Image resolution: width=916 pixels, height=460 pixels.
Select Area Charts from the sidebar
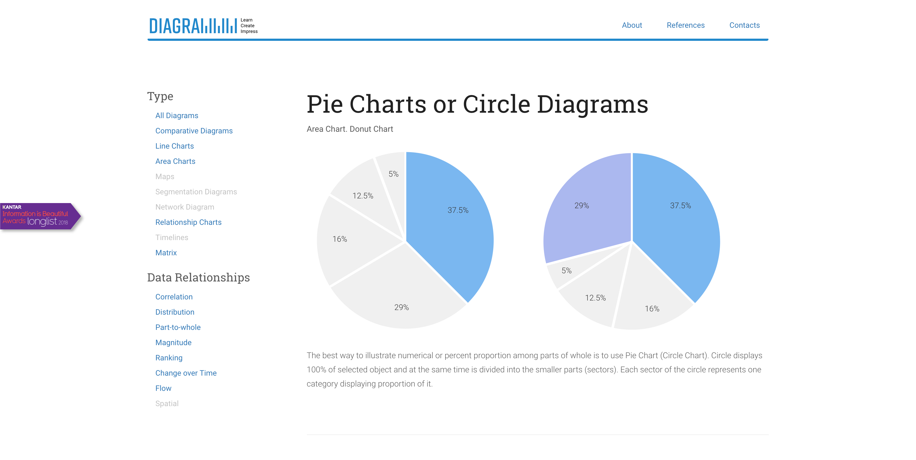pos(175,161)
